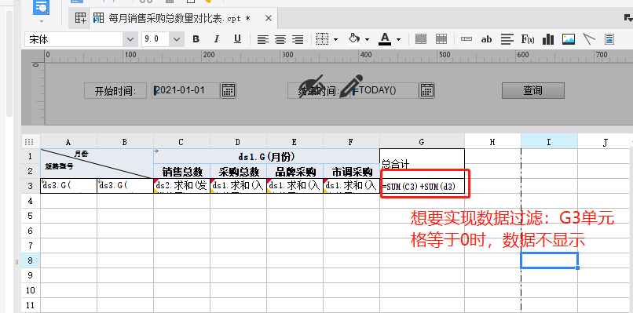This screenshot has height=313, width=633.
Task: Open the preview mode dropdown arrow
Action: click(x=42, y=21)
